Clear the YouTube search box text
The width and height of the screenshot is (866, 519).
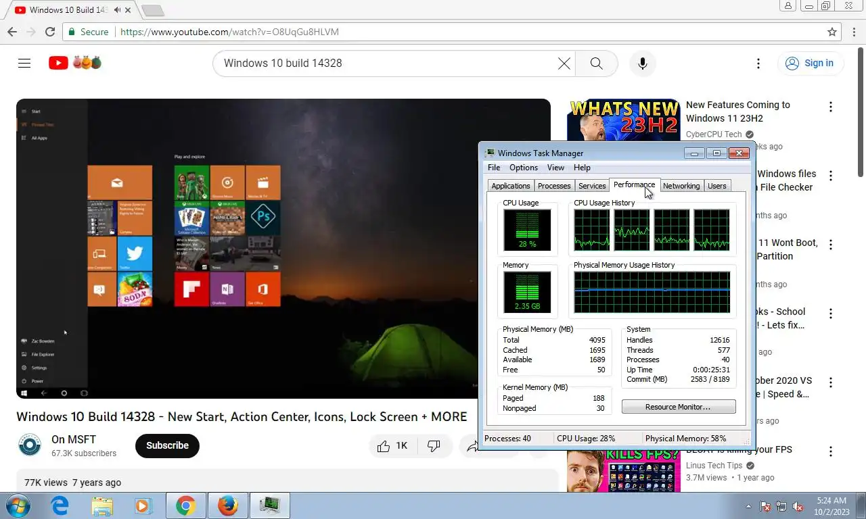click(564, 63)
